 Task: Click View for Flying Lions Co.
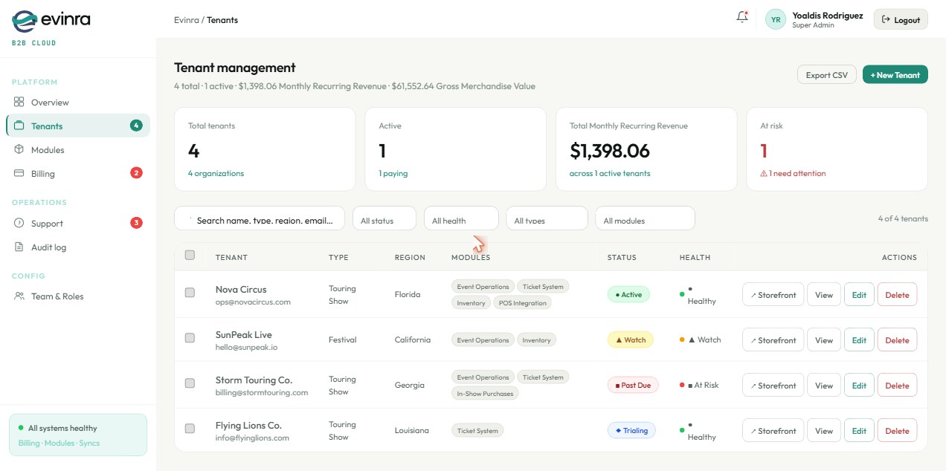(824, 431)
